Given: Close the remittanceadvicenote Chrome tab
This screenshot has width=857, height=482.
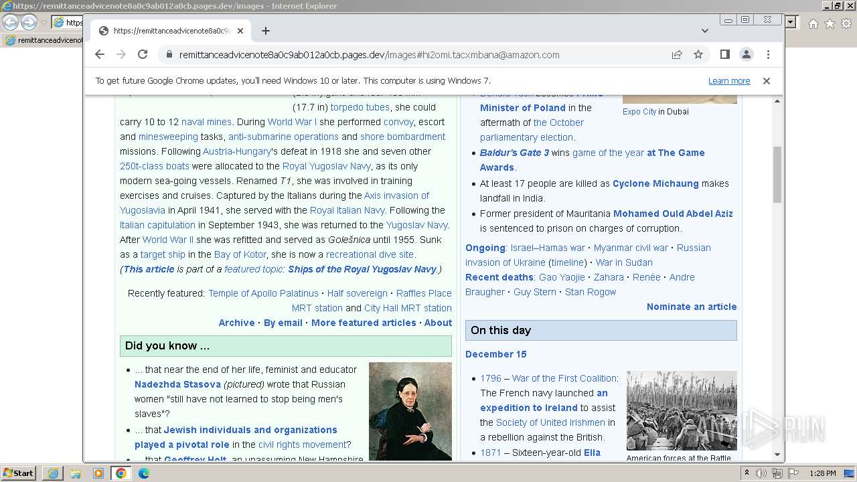Looking at the screenshot, I should pyautogui.click(x=240, y=31).
